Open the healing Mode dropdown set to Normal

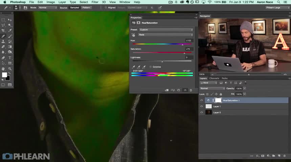tap(48, 7)
